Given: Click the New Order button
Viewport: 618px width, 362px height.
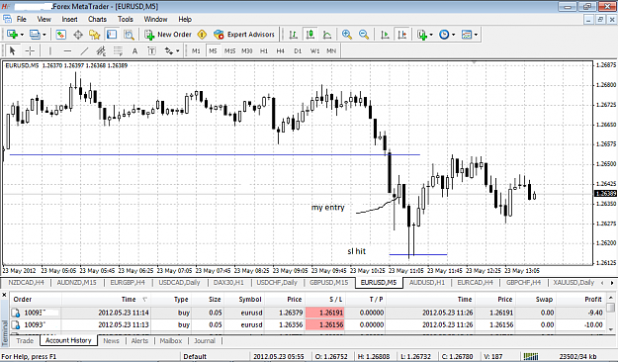Looking at the screenshot, I should click(168, 35).
